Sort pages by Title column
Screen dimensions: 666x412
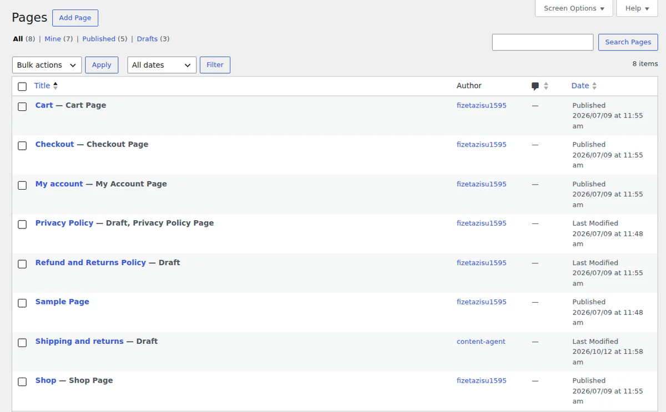click(x=42, y=86)
